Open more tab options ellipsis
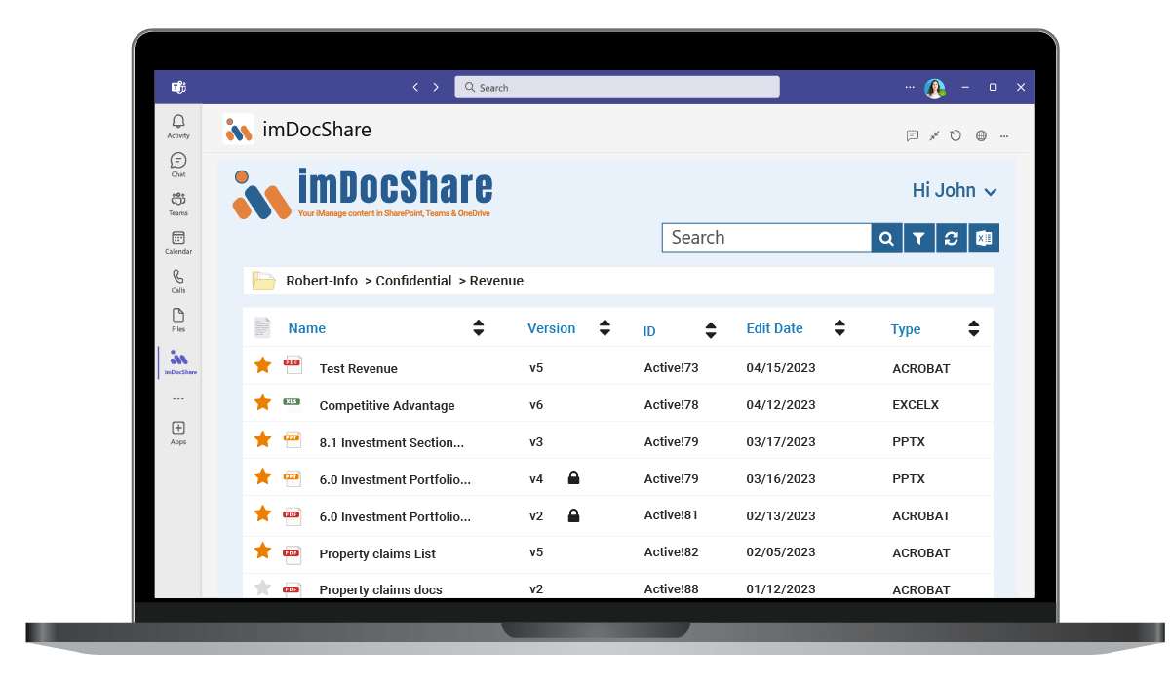The width and height of the screenshot is (1171, 683). [x=1004, y=135]
